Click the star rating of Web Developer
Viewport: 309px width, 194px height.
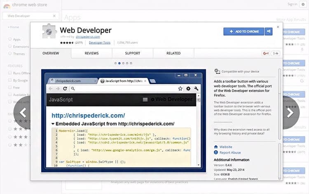tap(67, 43)
